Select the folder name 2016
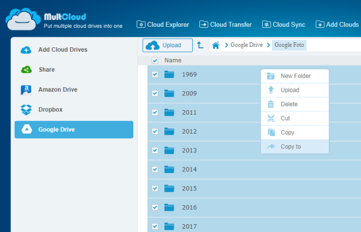Viewport: 361px width, 232px height. click(189, 208)
